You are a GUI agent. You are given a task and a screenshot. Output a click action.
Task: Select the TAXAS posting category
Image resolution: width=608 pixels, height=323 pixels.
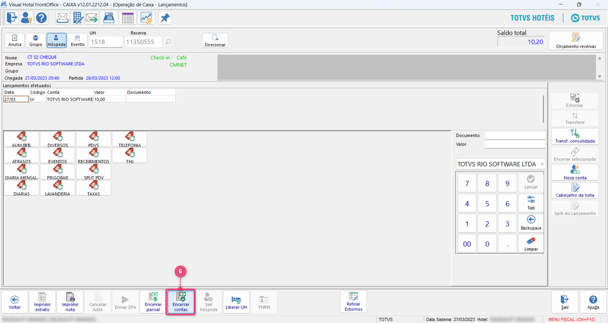click(94, 188)
